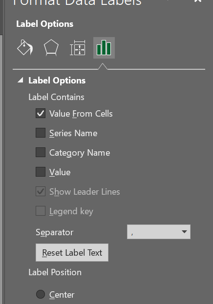Close the Format Data Labels pane

point(198,1)
